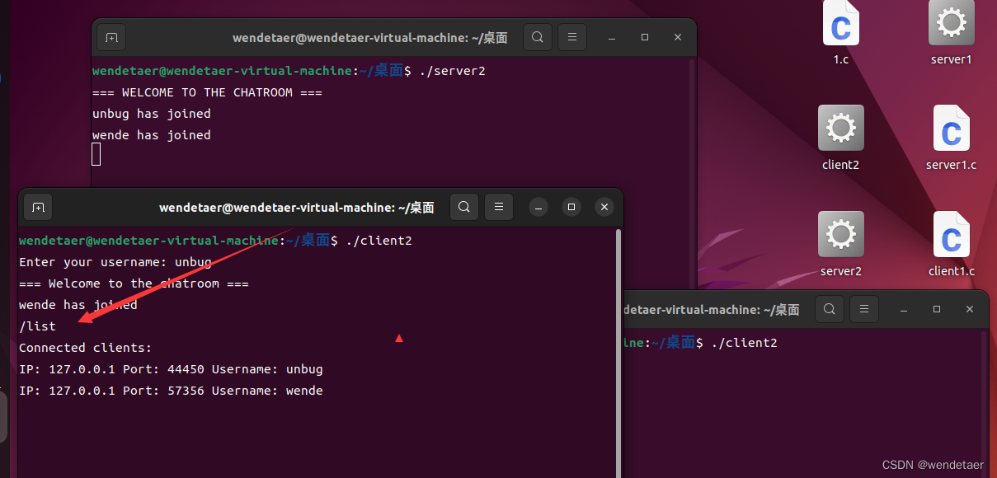This screenshot has width=997, height=478.
Task: Click the unbug client terminal title text
Action: point(297,208)
